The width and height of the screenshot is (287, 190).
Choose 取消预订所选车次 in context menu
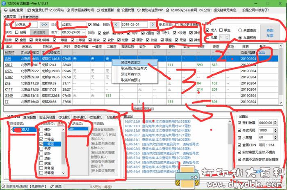(x=134, y=69)
